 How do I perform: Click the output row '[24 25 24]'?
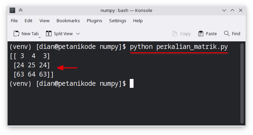click(32, 65)
